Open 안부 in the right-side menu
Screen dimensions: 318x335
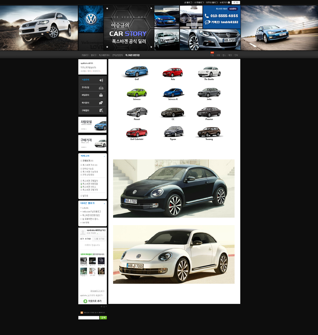(x=236, y=55)
